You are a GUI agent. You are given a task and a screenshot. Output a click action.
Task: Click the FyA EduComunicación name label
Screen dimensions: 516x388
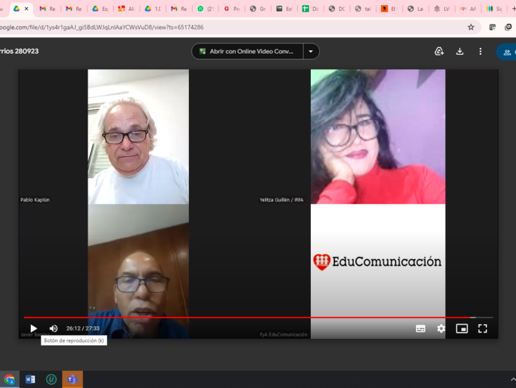pyautogui.click(x=284, y=334)
